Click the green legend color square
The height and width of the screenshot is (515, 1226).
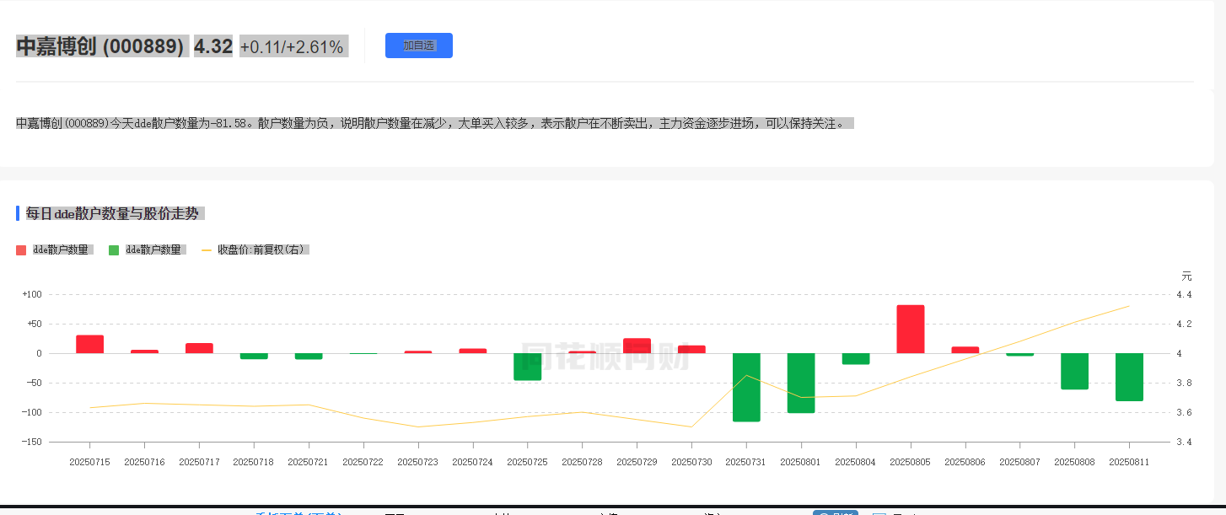(114, 250)
